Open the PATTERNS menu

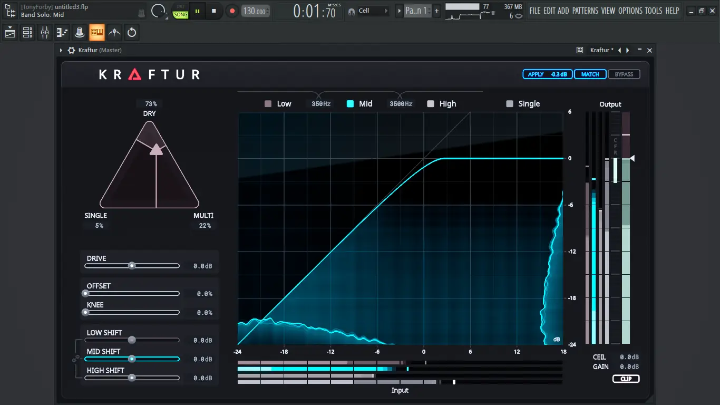coord(586,11)
